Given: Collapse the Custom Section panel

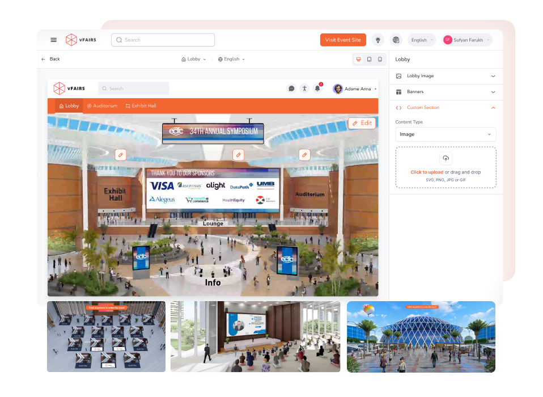Looking at the screenshot, I should [493, 107].
